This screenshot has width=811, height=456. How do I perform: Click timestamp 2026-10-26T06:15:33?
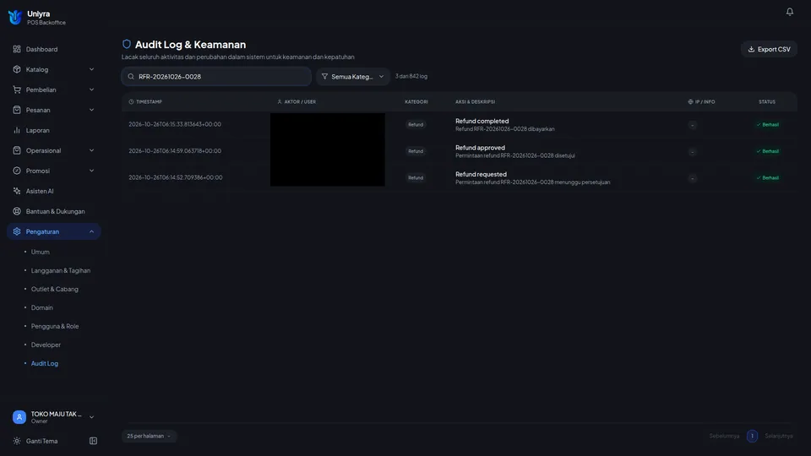coord(175,124)
